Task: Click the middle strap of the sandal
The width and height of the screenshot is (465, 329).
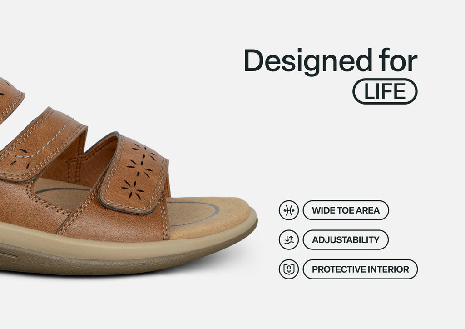Action: tap(41, 145)
